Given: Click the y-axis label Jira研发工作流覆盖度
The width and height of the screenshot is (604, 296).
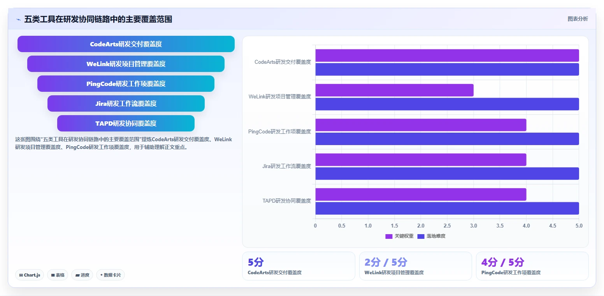Looking at the screenshot, I should 287,166.
